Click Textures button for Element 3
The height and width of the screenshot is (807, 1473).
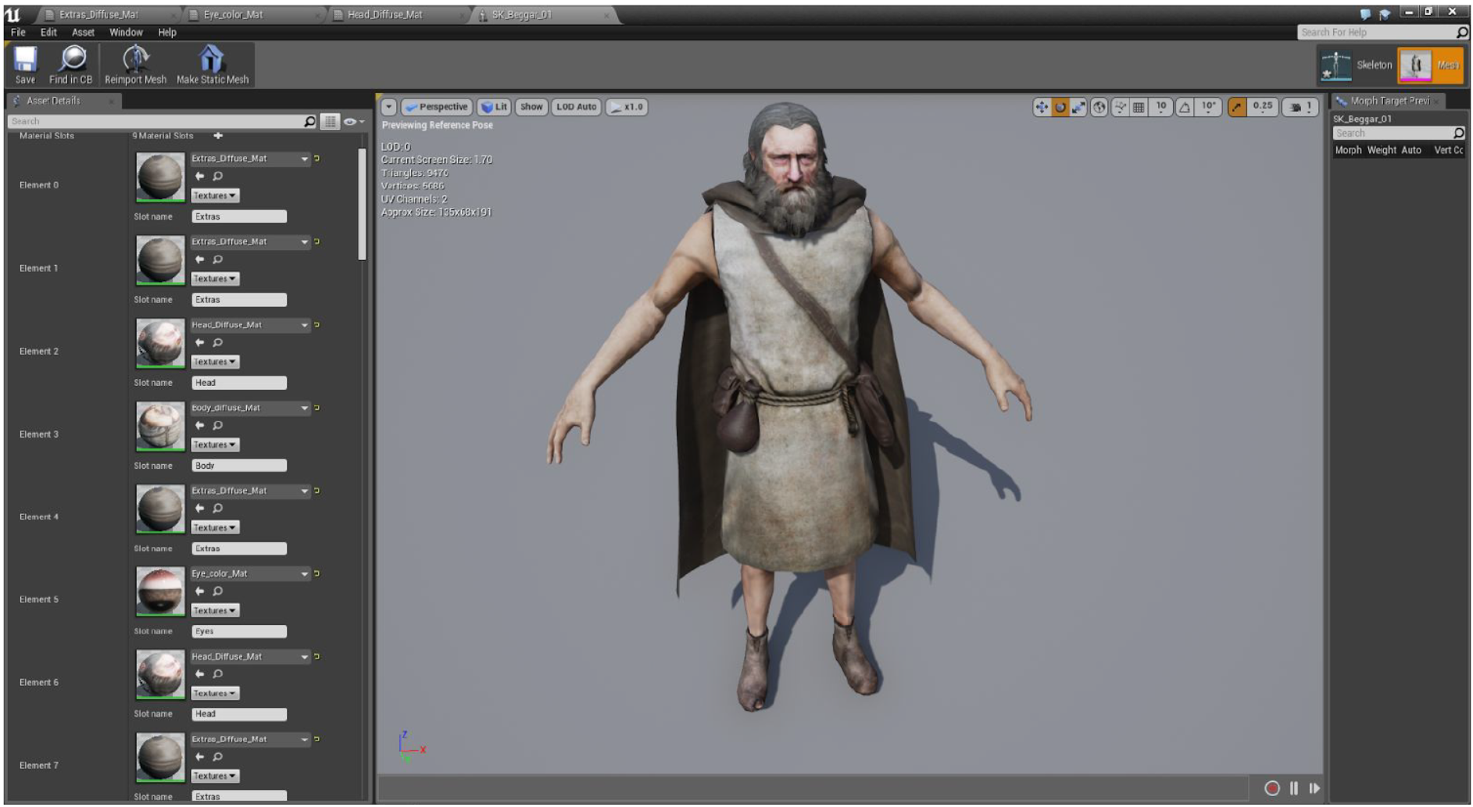click(x=215, y=445)
